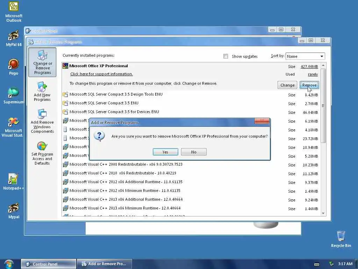Click the Microsoft Office XP Professional icon
358x269 pixels.
65,66
